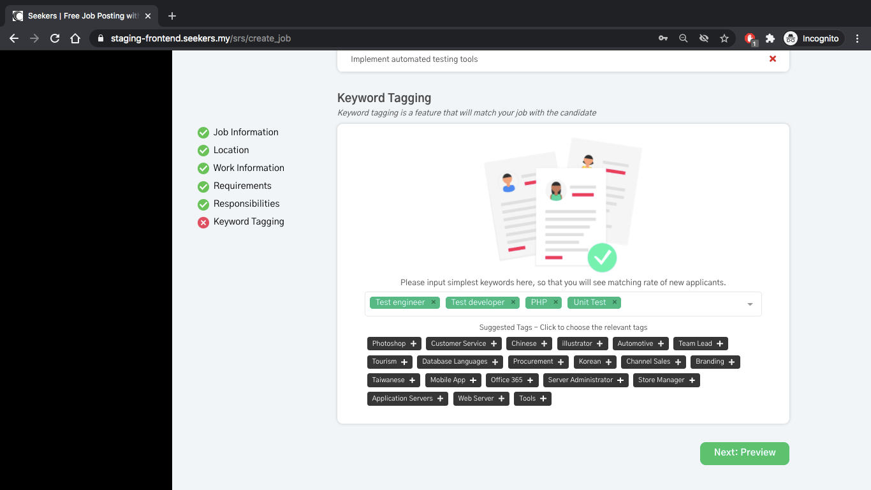Click the address bar URL
This screenshot has width=871, height=490.
(x=201, y=38)
